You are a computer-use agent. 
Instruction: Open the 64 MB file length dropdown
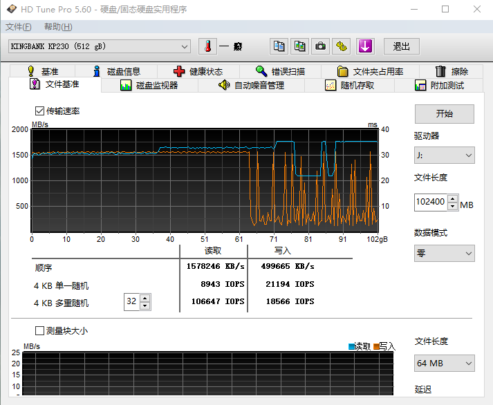click(444, 363)
